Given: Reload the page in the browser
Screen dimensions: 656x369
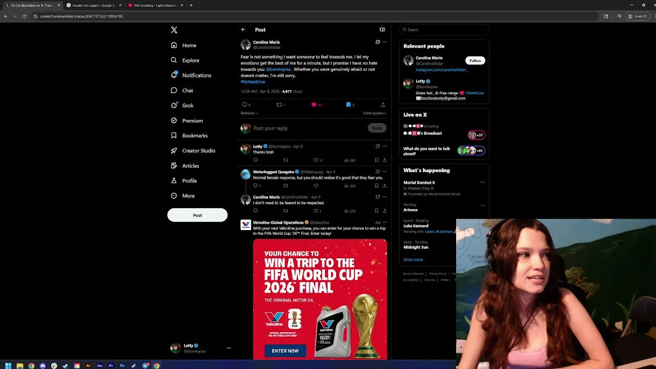Looking at the screenshot, I should [24, 16].
